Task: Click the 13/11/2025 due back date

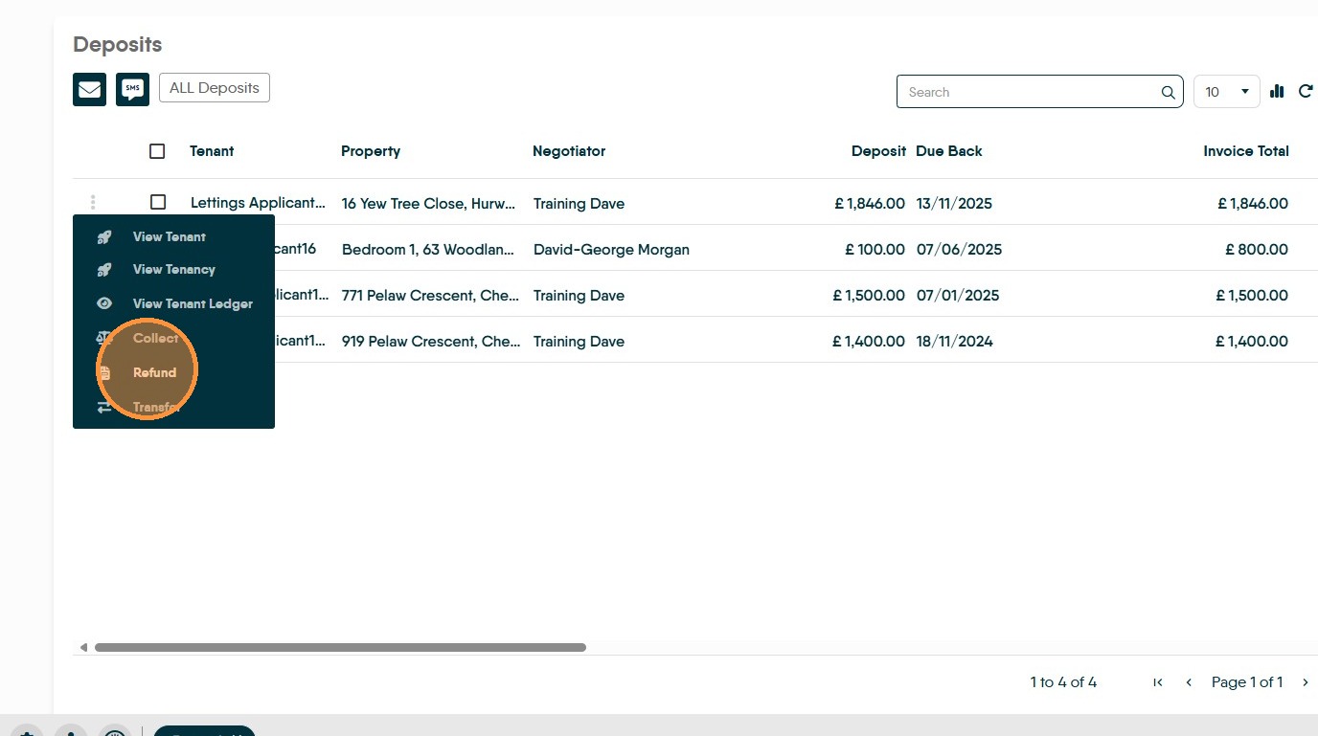Action: (954, 204)
